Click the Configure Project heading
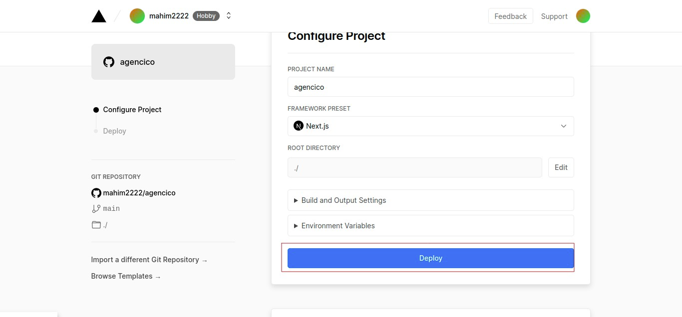 click(337, 36)
